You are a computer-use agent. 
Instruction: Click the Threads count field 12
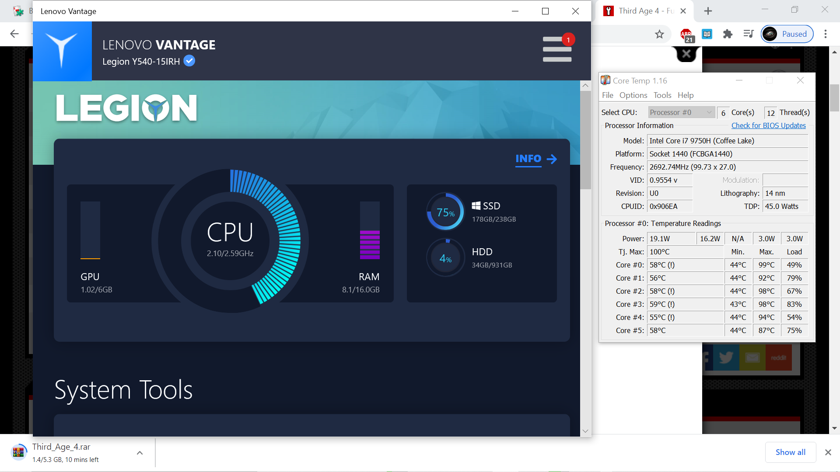pyautogui.click(x=770, y=113)
